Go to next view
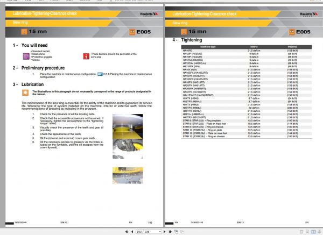This screenshot has width=323, height=235. point(182,232)
